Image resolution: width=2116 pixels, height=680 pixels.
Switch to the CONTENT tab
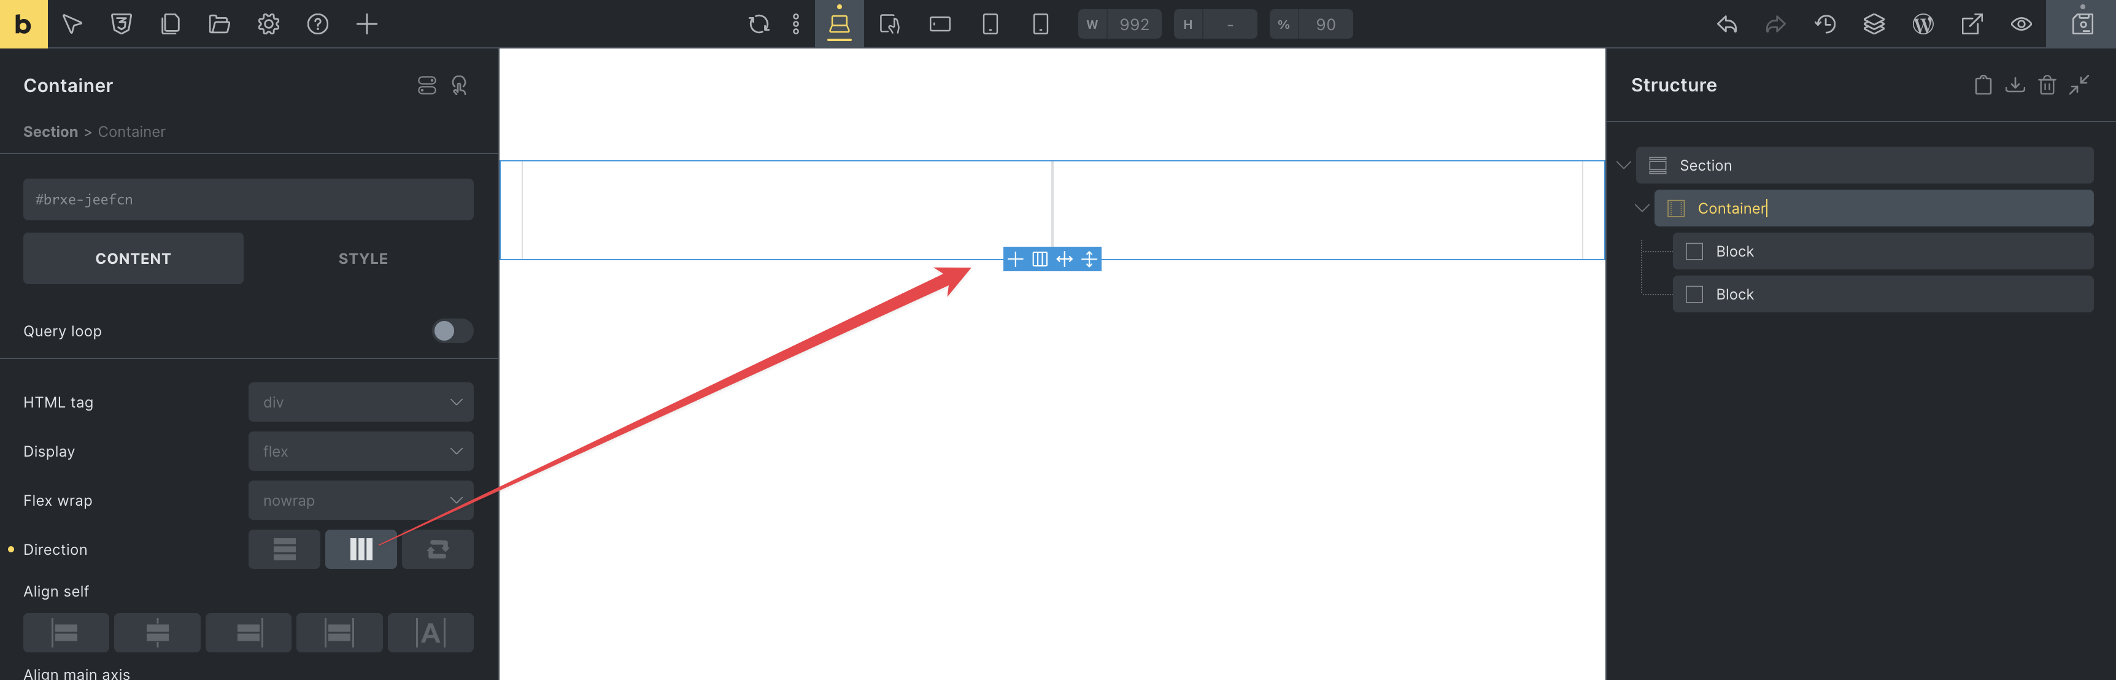tap(133, 259)
